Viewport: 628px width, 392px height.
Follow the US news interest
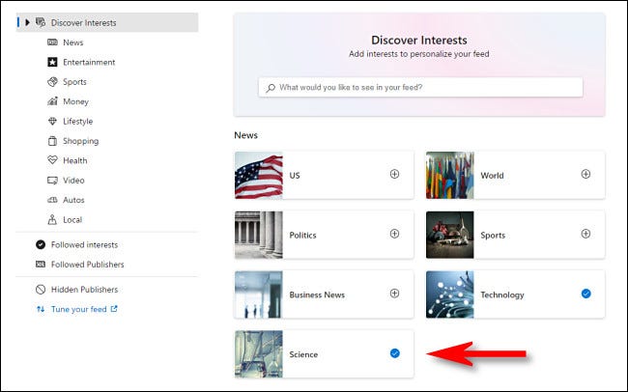pos(394,174)
